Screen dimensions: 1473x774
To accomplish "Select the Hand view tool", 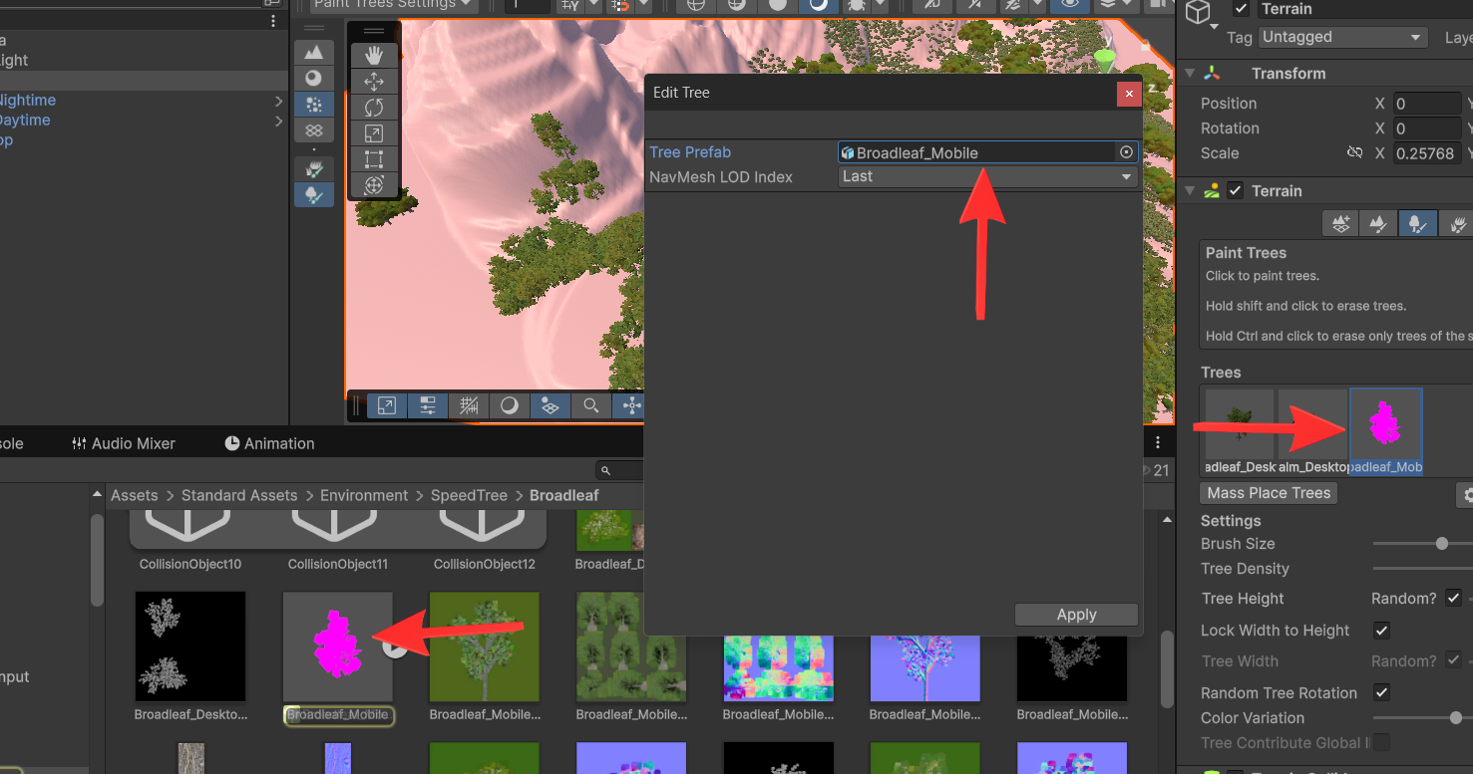I will tap(374, 56).
